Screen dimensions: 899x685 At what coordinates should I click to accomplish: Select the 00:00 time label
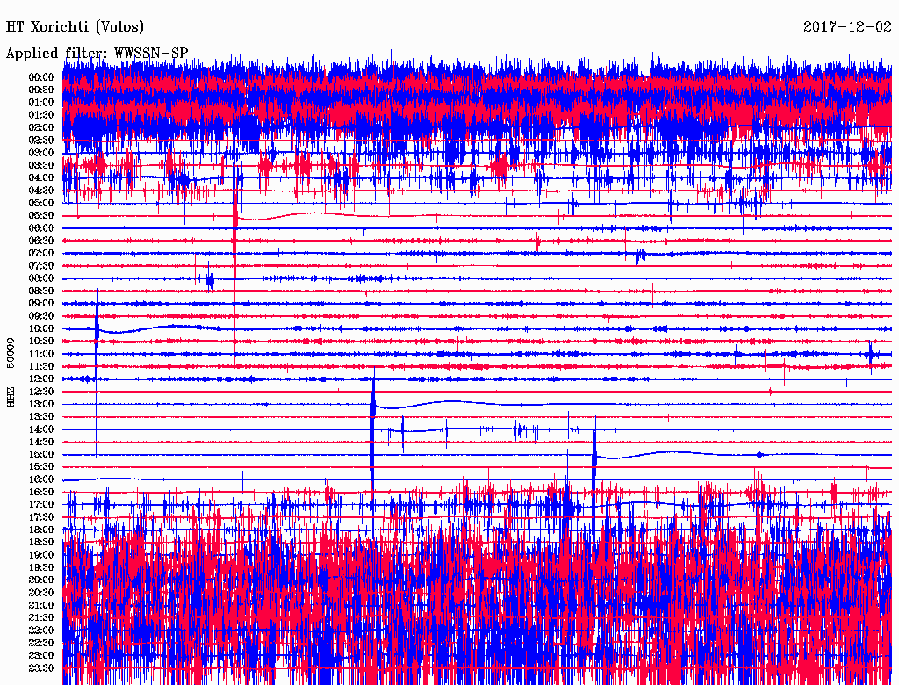click(x=41, y=77)
